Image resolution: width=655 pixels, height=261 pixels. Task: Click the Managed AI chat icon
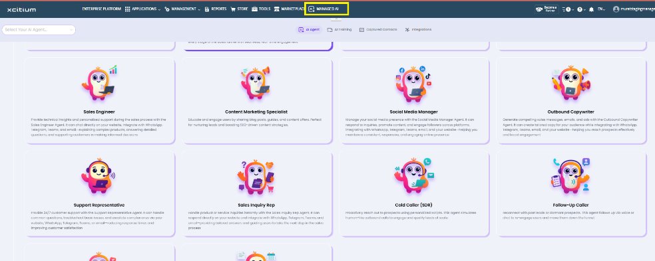pos(312,9)
